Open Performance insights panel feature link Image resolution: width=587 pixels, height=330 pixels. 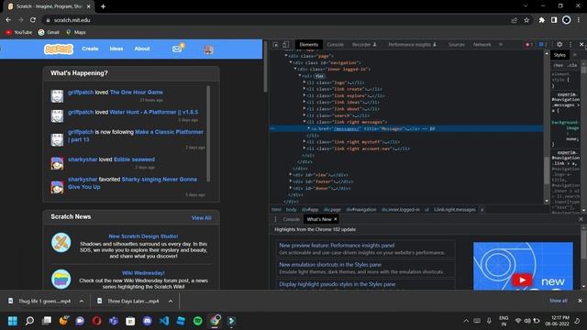337,246
